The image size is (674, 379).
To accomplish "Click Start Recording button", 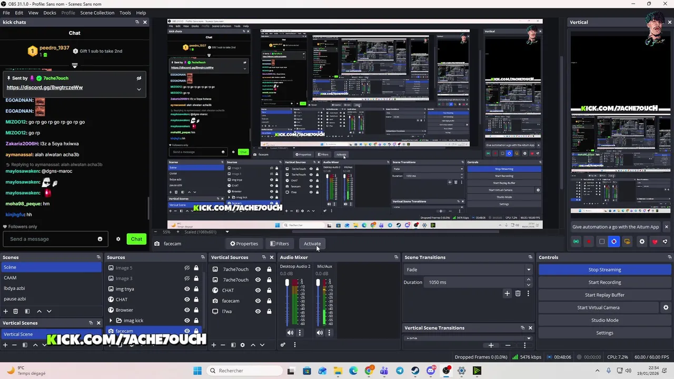I will point(604,282).
